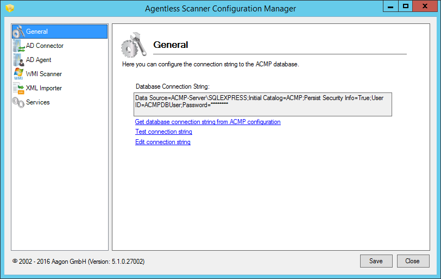Click the Close button at bottom right
This screenshot has width=441, height=279.
coord(413,261)
